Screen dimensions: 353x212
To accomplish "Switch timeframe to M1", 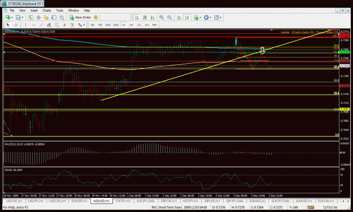I will click(93, 25).
